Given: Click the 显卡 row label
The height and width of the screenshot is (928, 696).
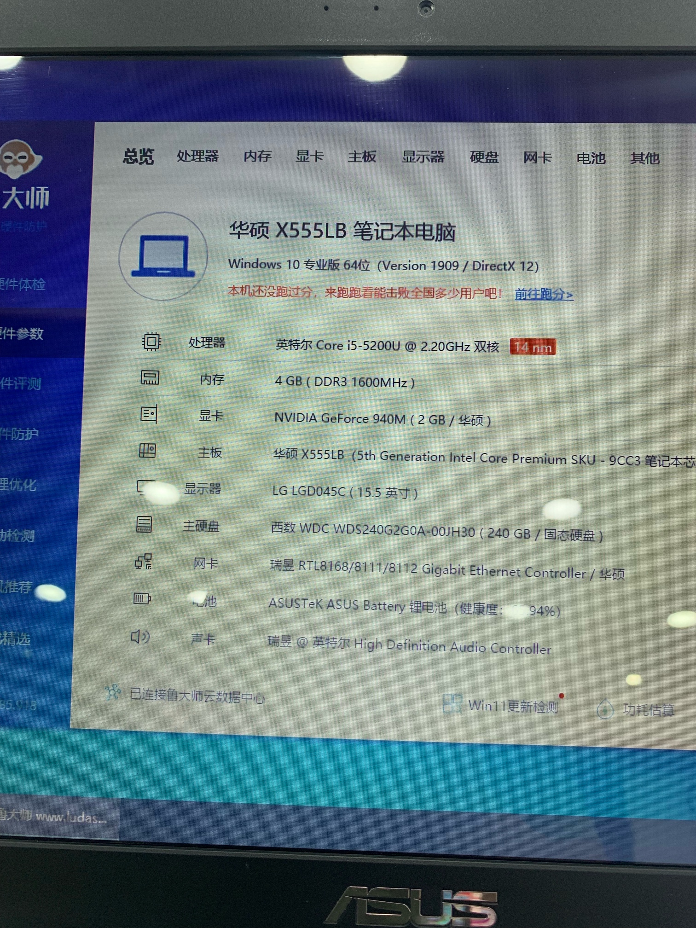Looking at the screenshot, I should point(211,416).
